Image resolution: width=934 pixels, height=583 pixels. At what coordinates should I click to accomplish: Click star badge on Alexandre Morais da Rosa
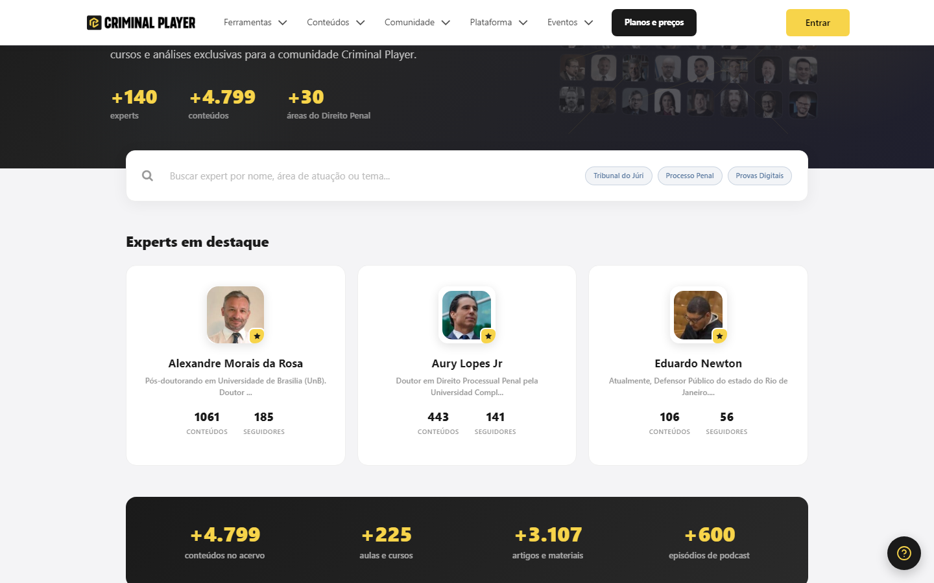(257, 336)
